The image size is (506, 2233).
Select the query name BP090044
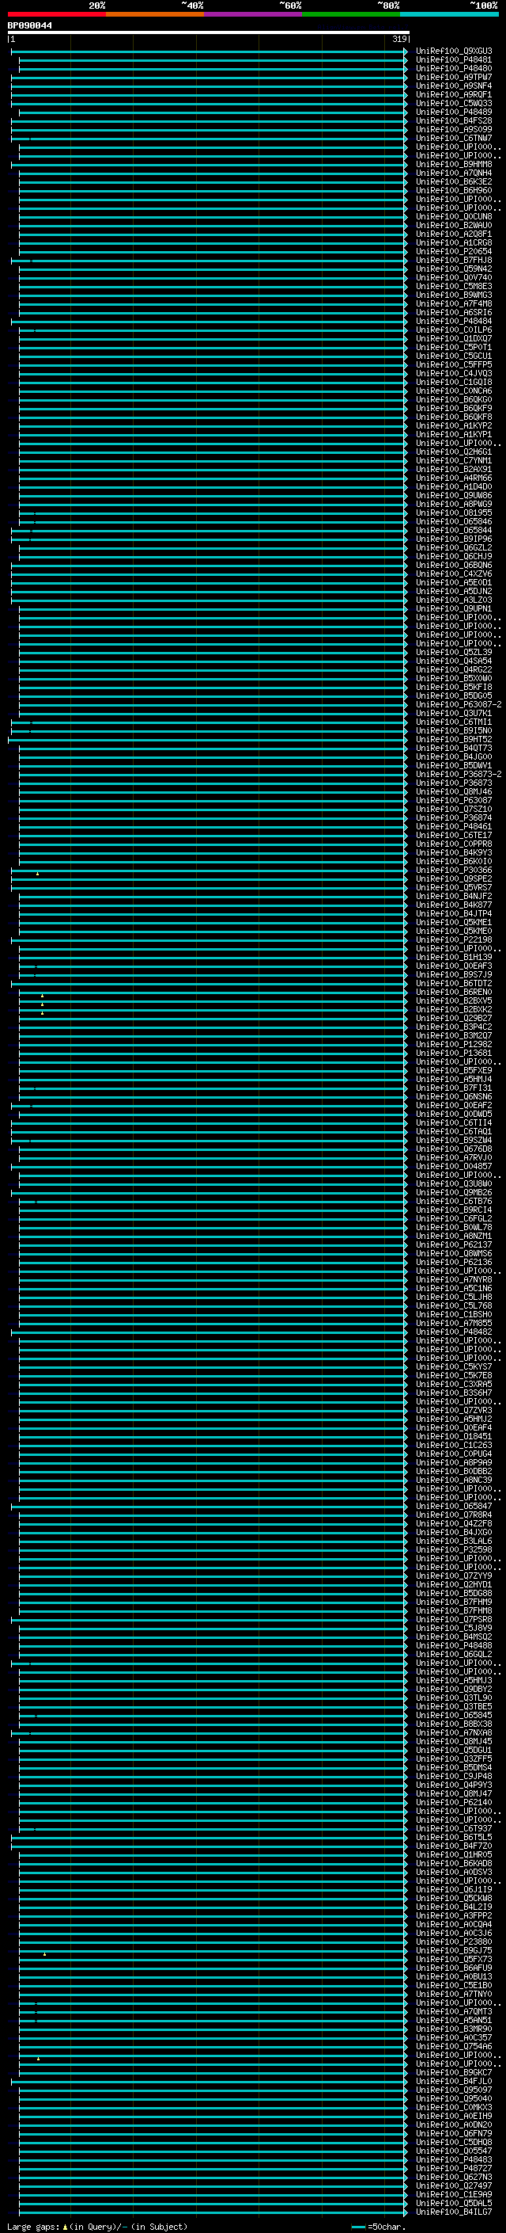[29, 26]
